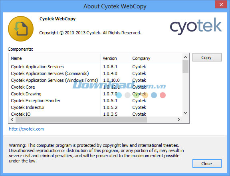Sort by the Name column header
230x176 pixels.
55,58
